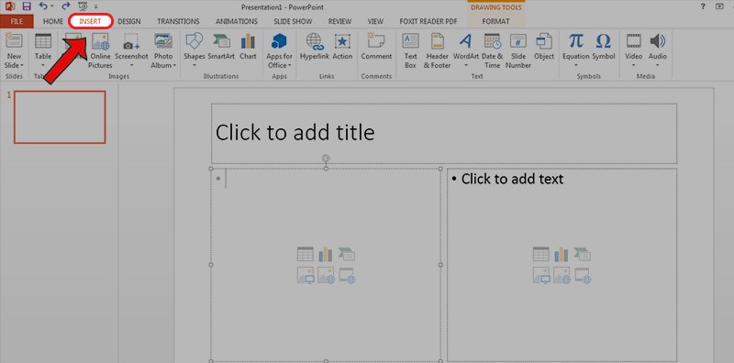Expand the WordArt dropdown arrow
Viewport: 734px width, 363px height.
pyautogui.click(x=466, y=65)
